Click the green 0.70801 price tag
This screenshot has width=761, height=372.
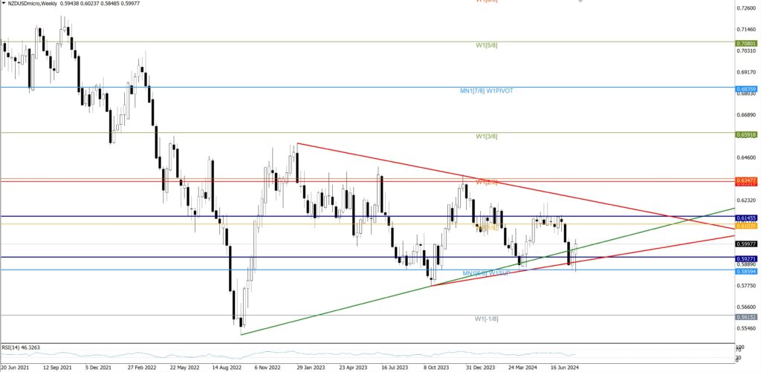pos(745,43)
